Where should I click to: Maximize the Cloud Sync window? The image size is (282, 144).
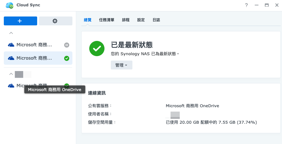(267, 5)
